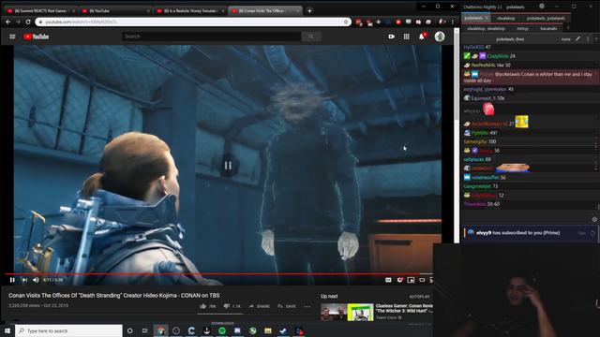Add a split with the header plus
Screen dimensions: 600x337
coord(596,39)
